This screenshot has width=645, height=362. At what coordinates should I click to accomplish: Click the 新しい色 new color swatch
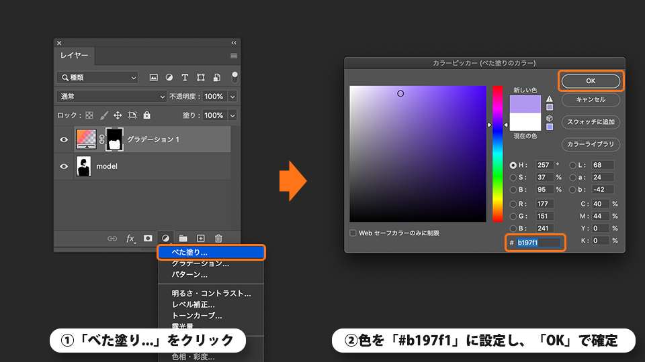click(525, 105)
